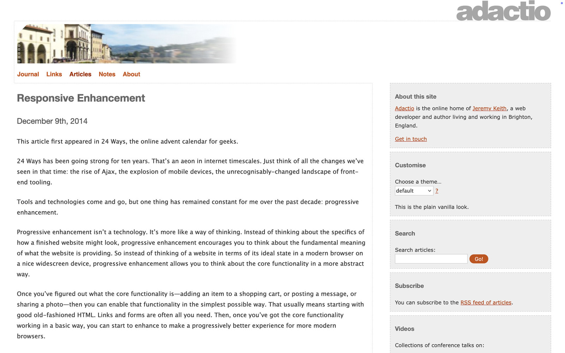Screen dimensions: 565x353
Task: Navigate to the About page
Action: pos(131,74)
